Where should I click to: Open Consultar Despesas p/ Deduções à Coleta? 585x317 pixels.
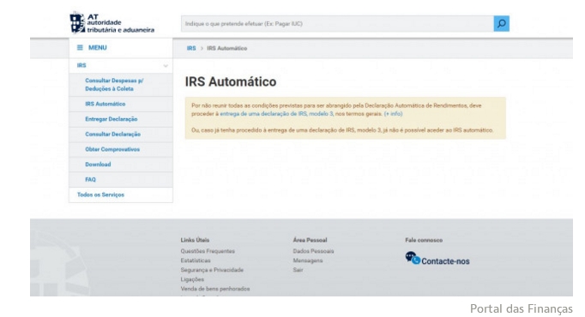114,85
